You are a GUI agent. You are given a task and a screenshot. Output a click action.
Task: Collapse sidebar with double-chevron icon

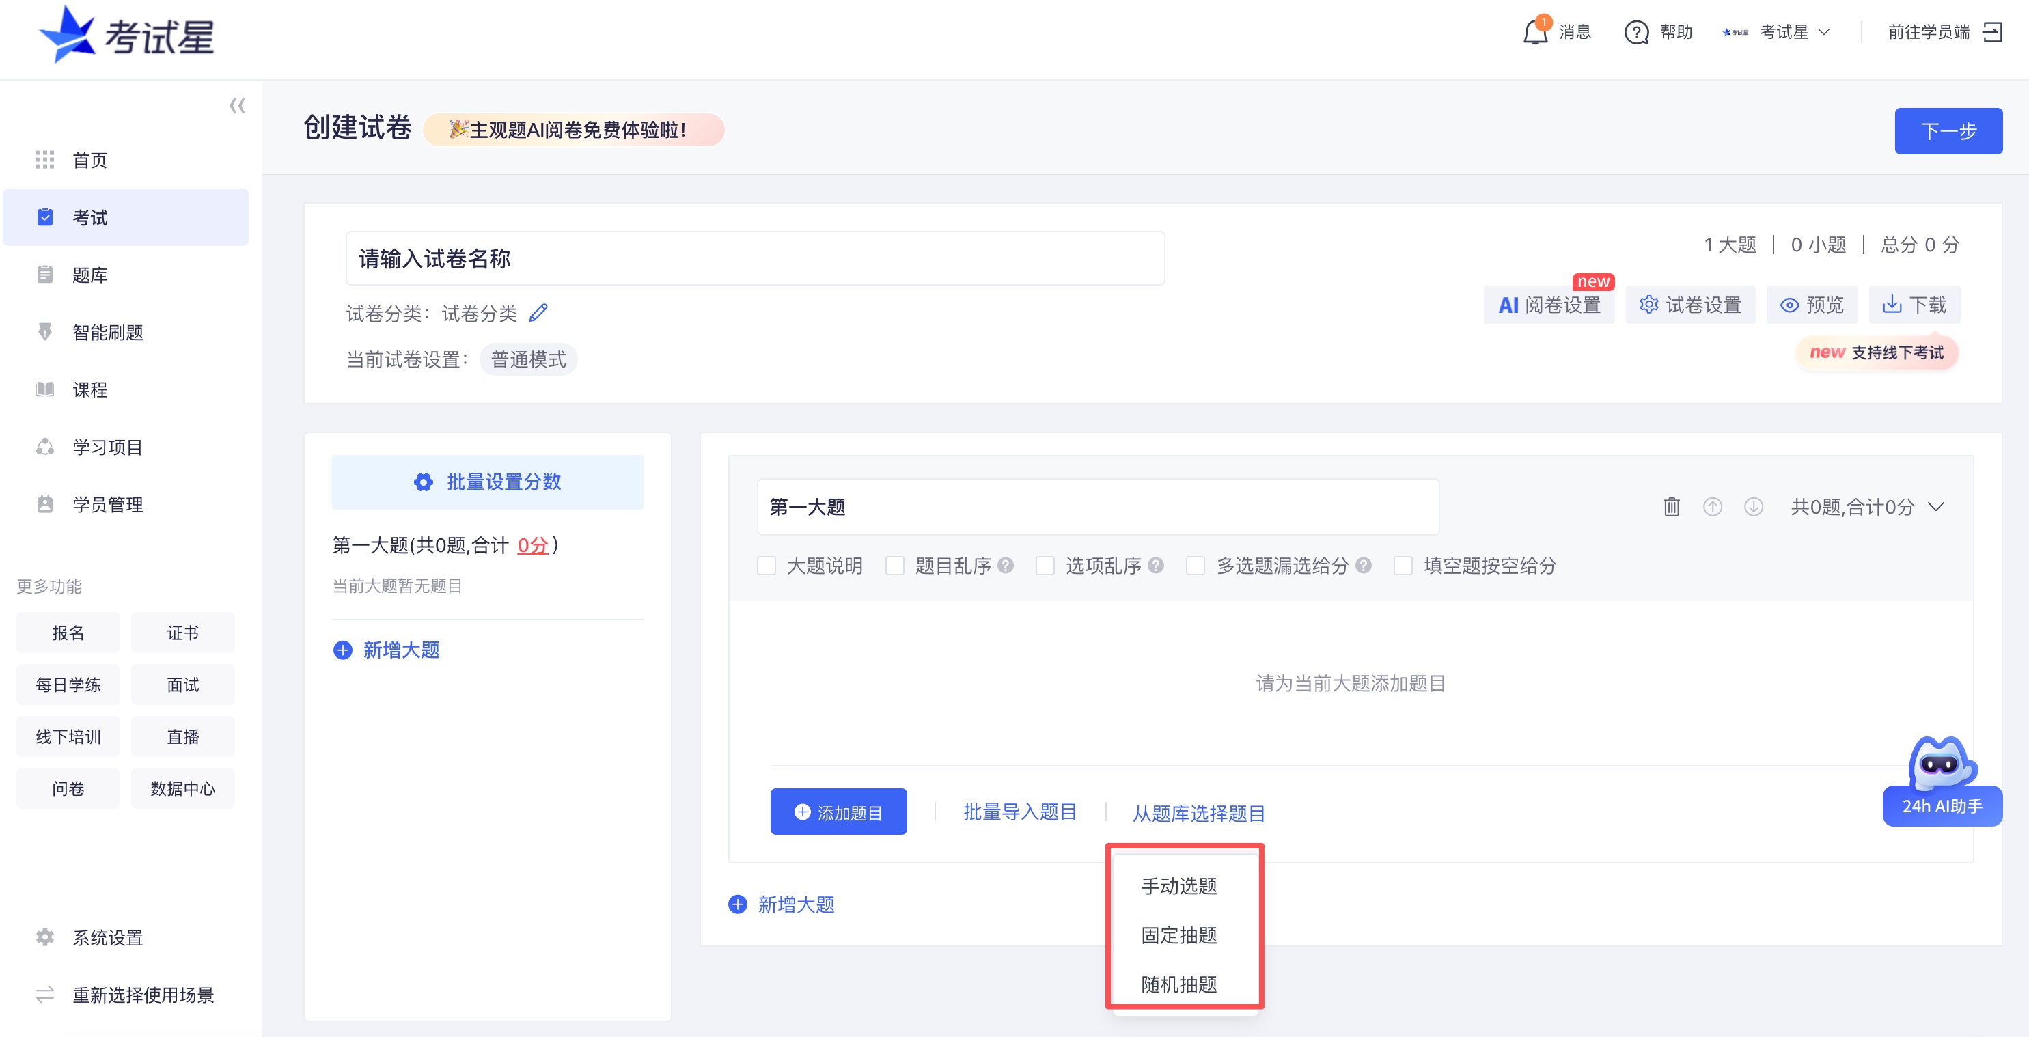(x=237, y=105)
